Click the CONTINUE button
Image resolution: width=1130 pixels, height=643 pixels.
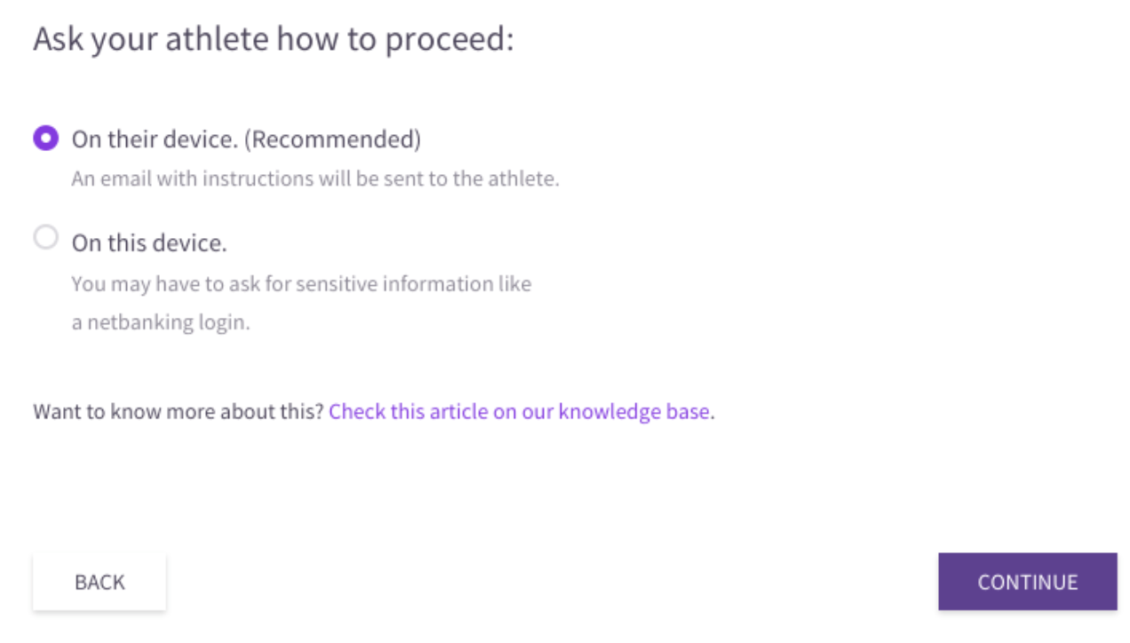point(1028,582)
